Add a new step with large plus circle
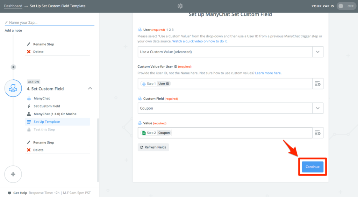 pyautogui.click(x=13, y=174)
